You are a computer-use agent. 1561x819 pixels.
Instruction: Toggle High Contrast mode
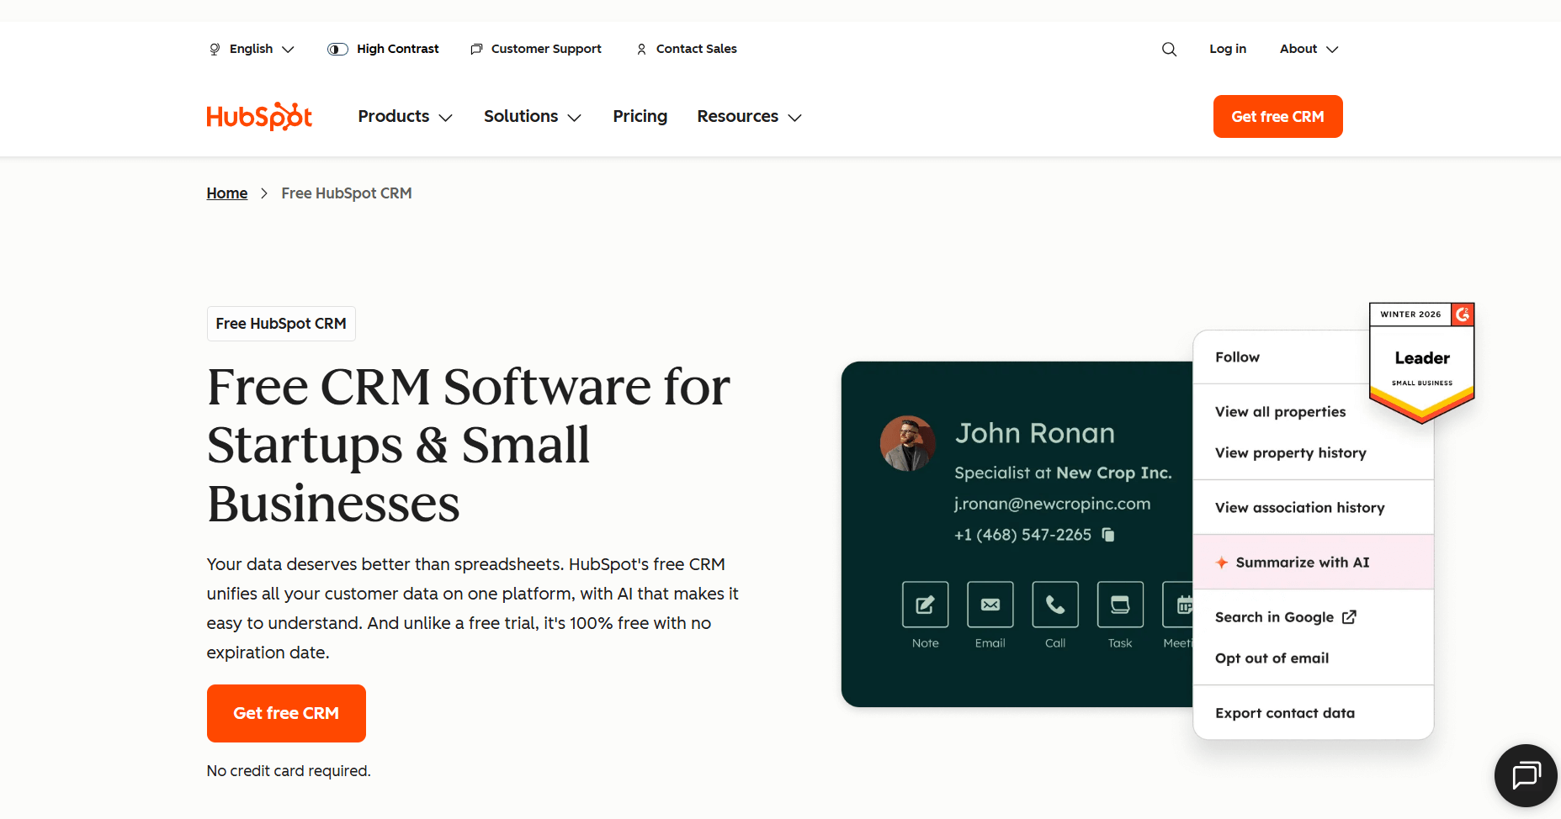tap(383, 49)
